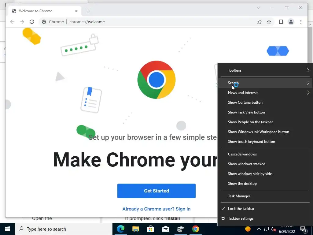Open the Toolbars submenu
This screenshot has width=313, height=235.
[x=265, y=70]
